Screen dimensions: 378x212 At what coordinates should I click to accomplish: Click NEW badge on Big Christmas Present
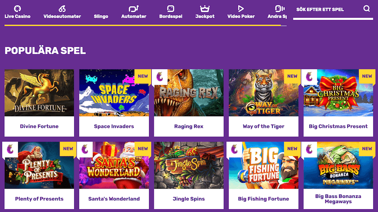[x=367, y=76]
